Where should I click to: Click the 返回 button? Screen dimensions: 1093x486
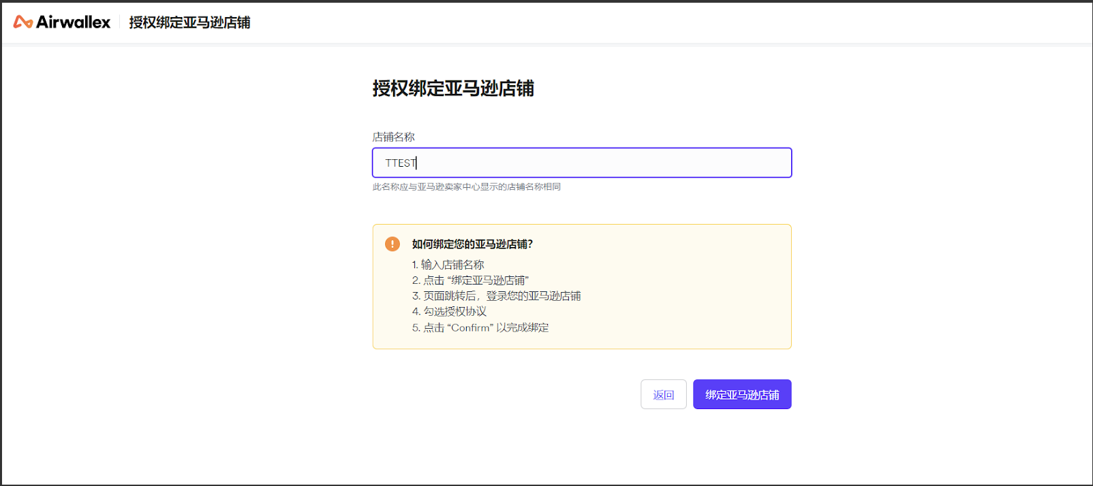664,395
